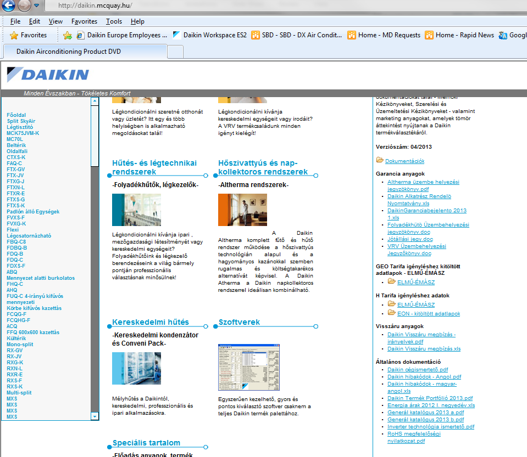Screen dimensions: 527x457
Task: Click the browser Forward arrow button
Action: point(24,5)
